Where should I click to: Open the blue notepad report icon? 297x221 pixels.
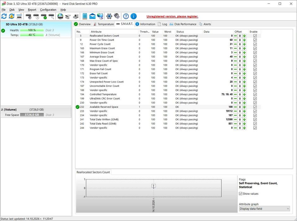click(85, 16)
